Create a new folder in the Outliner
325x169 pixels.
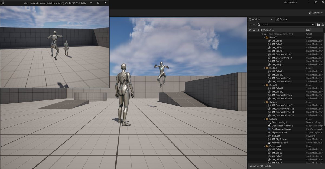[x=318, y=25]
